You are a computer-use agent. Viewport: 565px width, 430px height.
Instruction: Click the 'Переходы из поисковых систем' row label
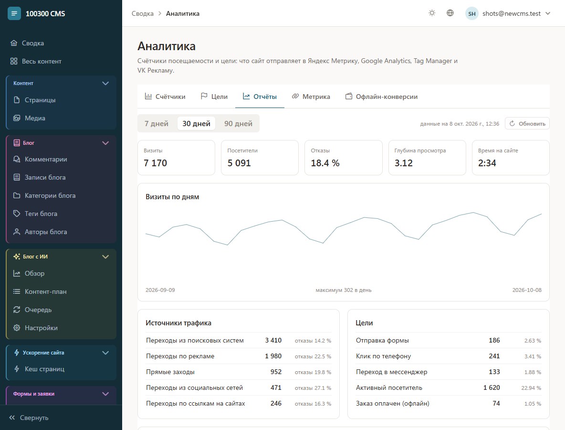point(195,340)
